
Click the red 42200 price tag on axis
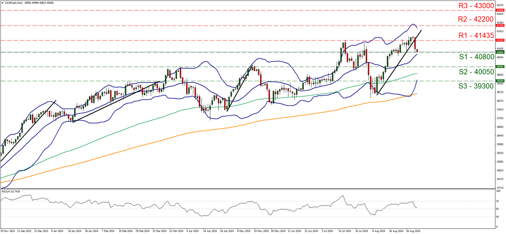pyautogui.click(x=499, y=26)
